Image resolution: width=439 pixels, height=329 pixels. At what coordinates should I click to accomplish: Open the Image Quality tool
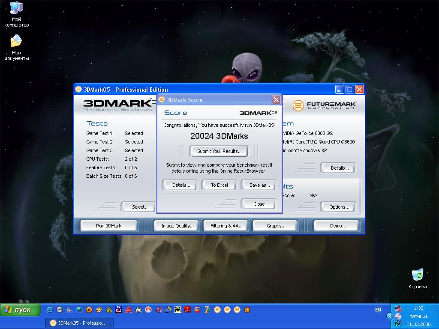click(177, 226)
